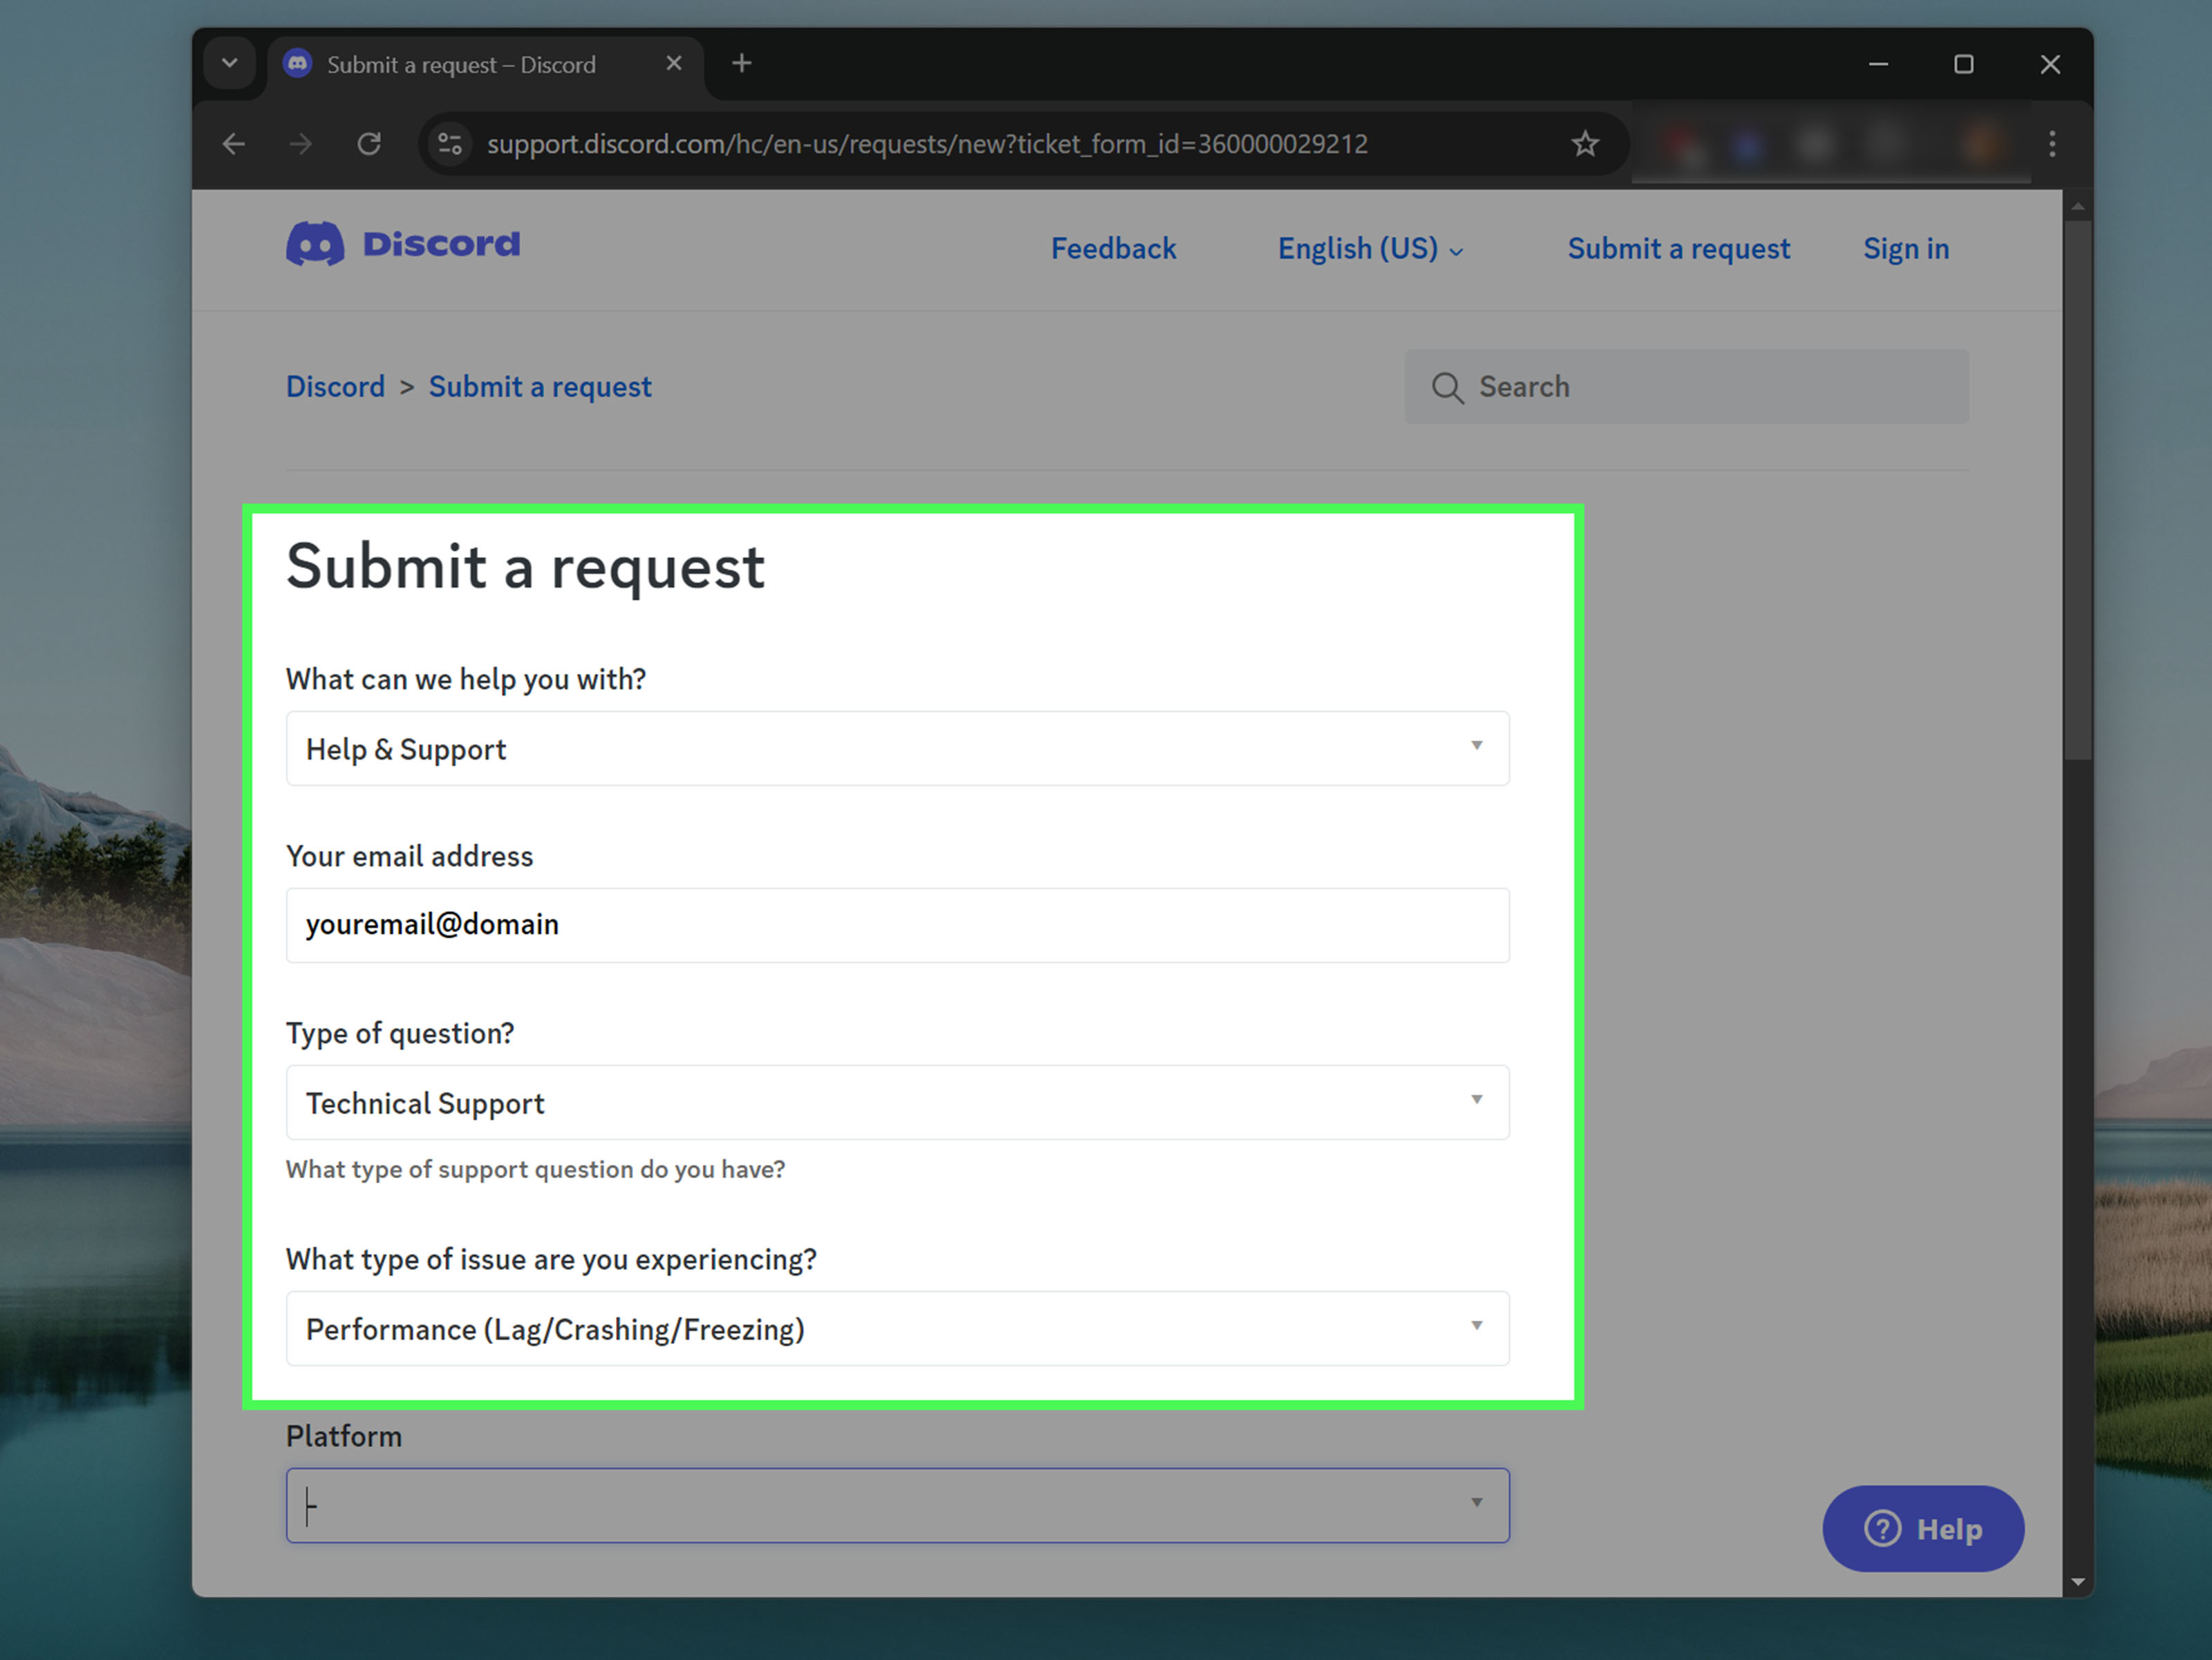Image resolution: width=2212 pixels, height=1660 pixels.
Task: Click the email address input field
Action: [897, 925]
